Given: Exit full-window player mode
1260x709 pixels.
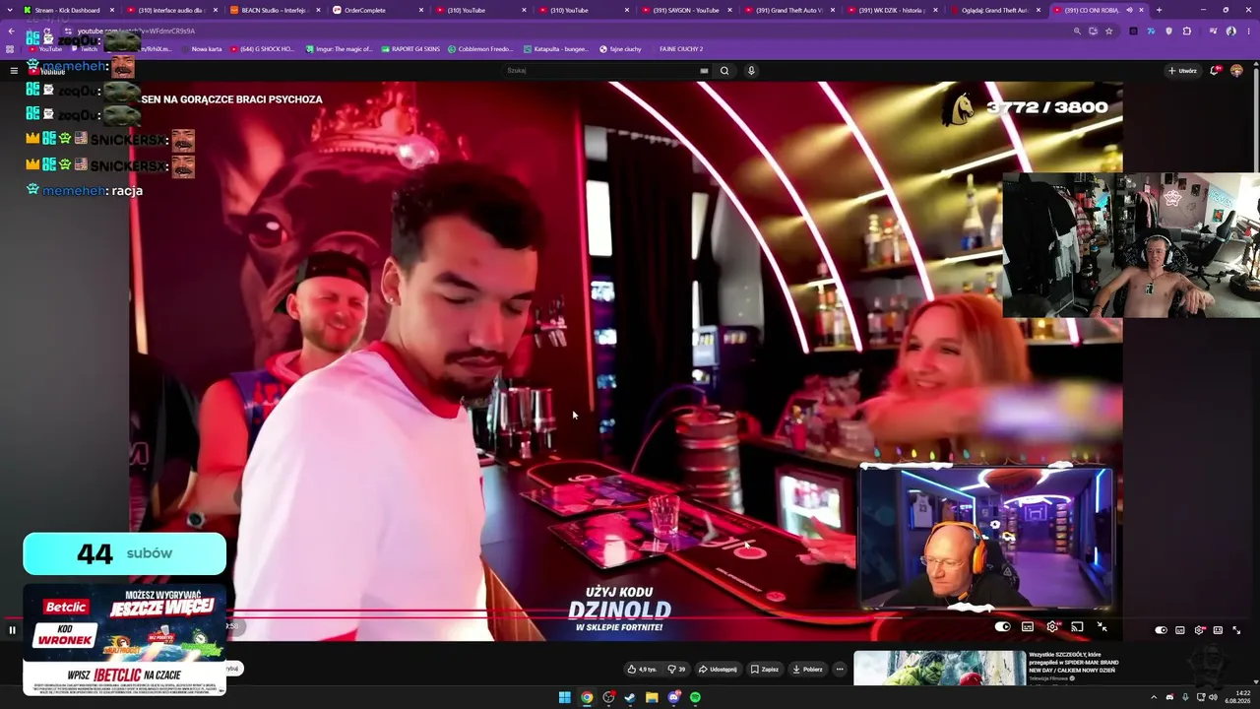Looking at the screenshot, I should pyautogui.click(x=1102, y=627).
